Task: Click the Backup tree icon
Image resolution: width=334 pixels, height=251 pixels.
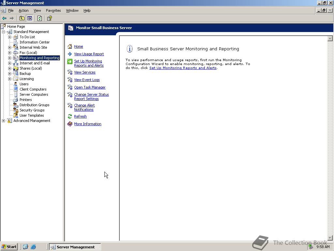Action: (16, 74)
